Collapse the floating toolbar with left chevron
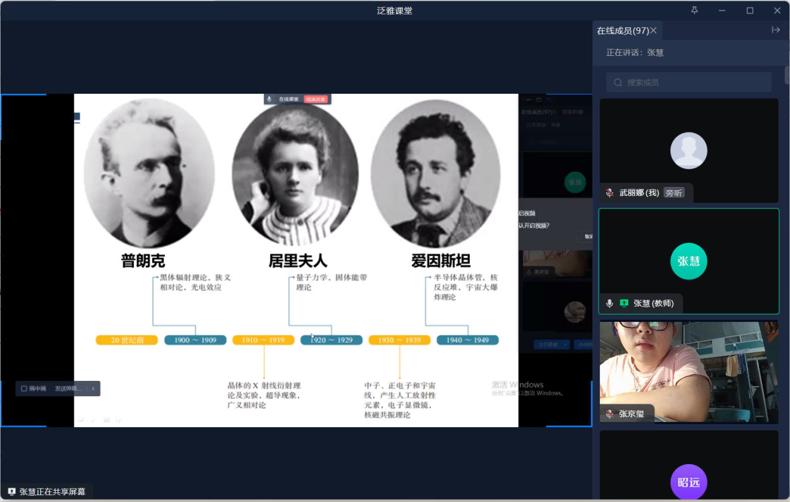Viewport: 790px width, 502px height. pyautogui.click(x=93, y=389)
